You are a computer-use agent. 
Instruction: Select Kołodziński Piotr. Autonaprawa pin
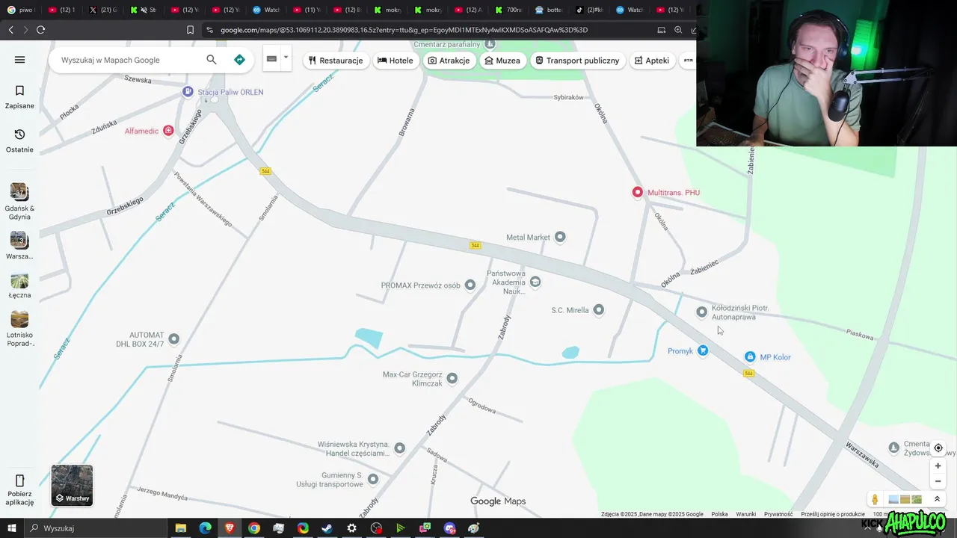click(x=701, y=312)
